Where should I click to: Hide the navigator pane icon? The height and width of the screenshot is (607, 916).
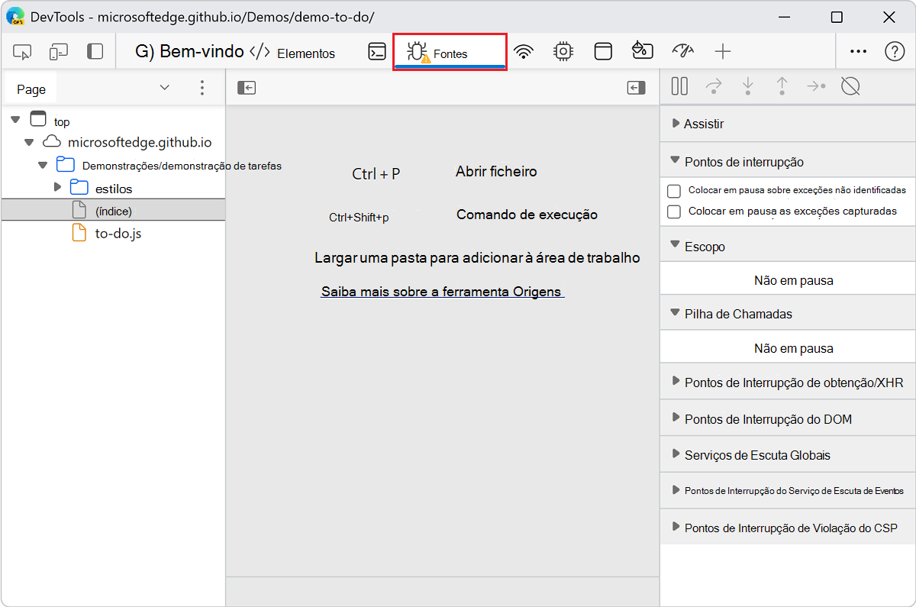coord(246,88)
